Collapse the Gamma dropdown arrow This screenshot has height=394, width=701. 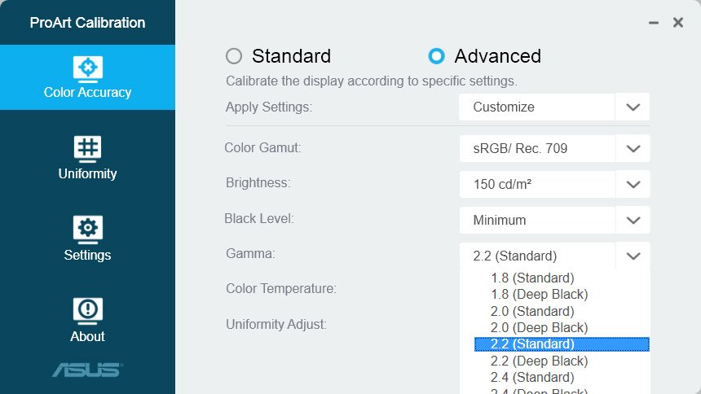[633, 256]
